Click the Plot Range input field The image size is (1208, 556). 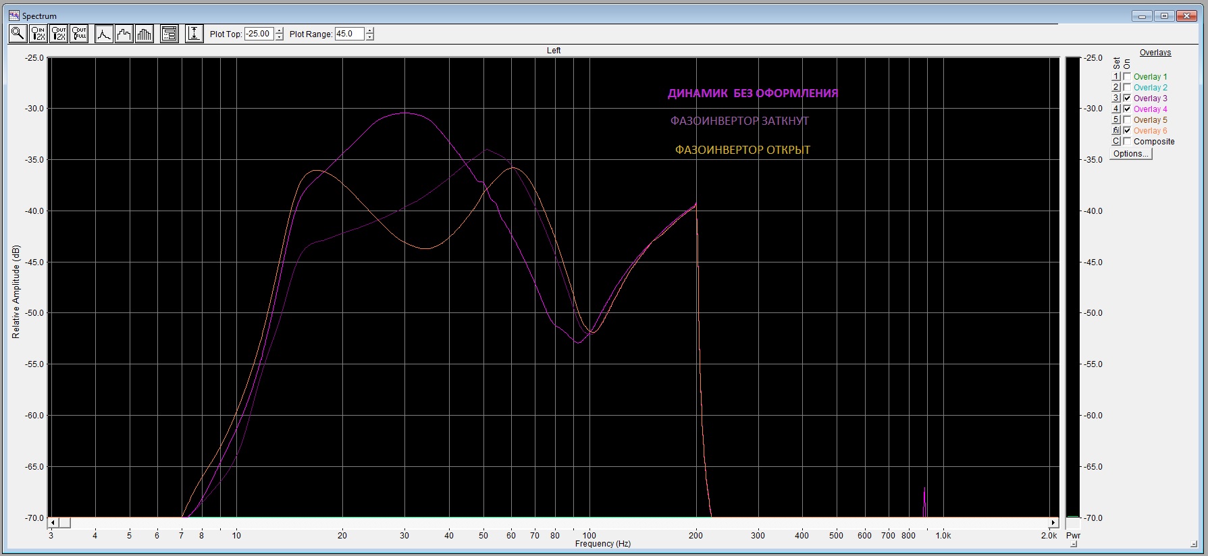[x=350, y=34]
